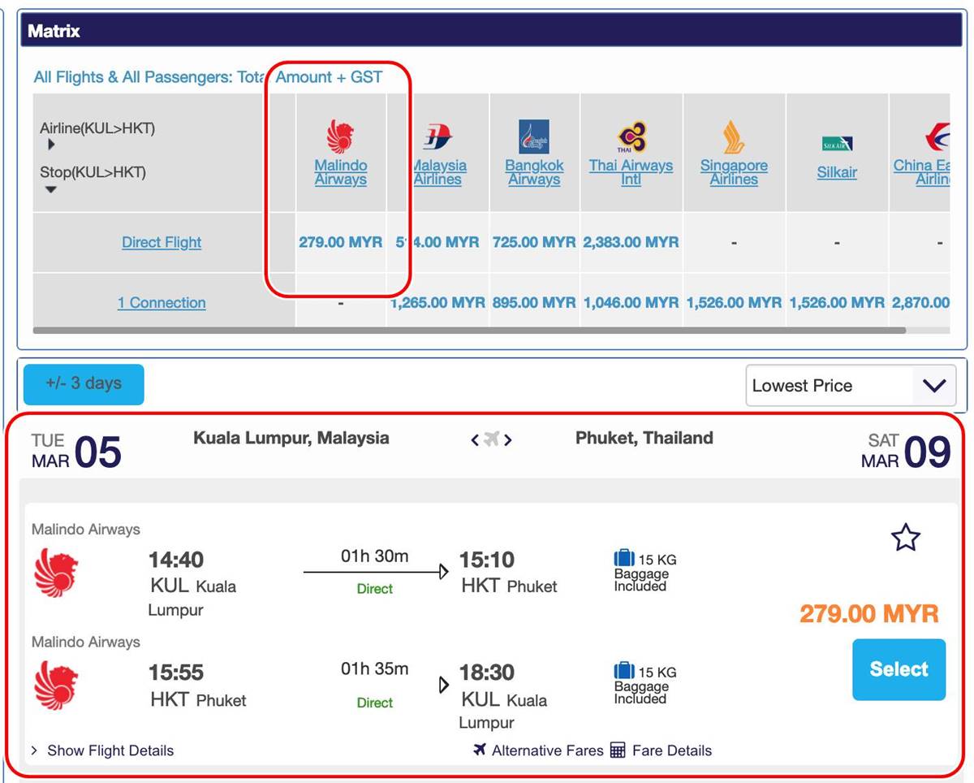Click the 15:10 arrival time at HKT

[x=487, y=560]
